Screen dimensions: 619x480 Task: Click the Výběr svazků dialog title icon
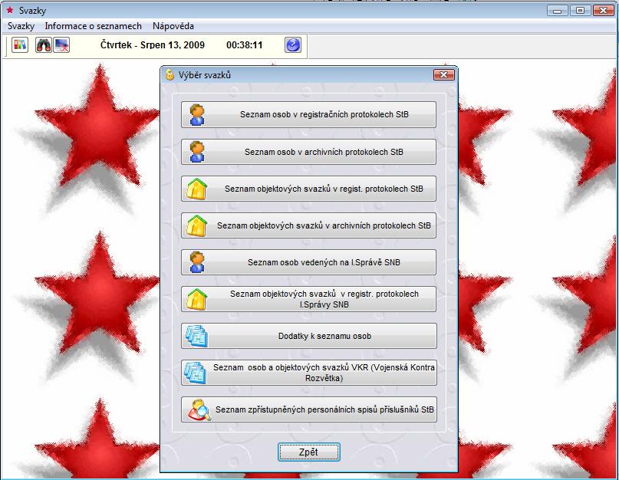(x=170, y=75)
